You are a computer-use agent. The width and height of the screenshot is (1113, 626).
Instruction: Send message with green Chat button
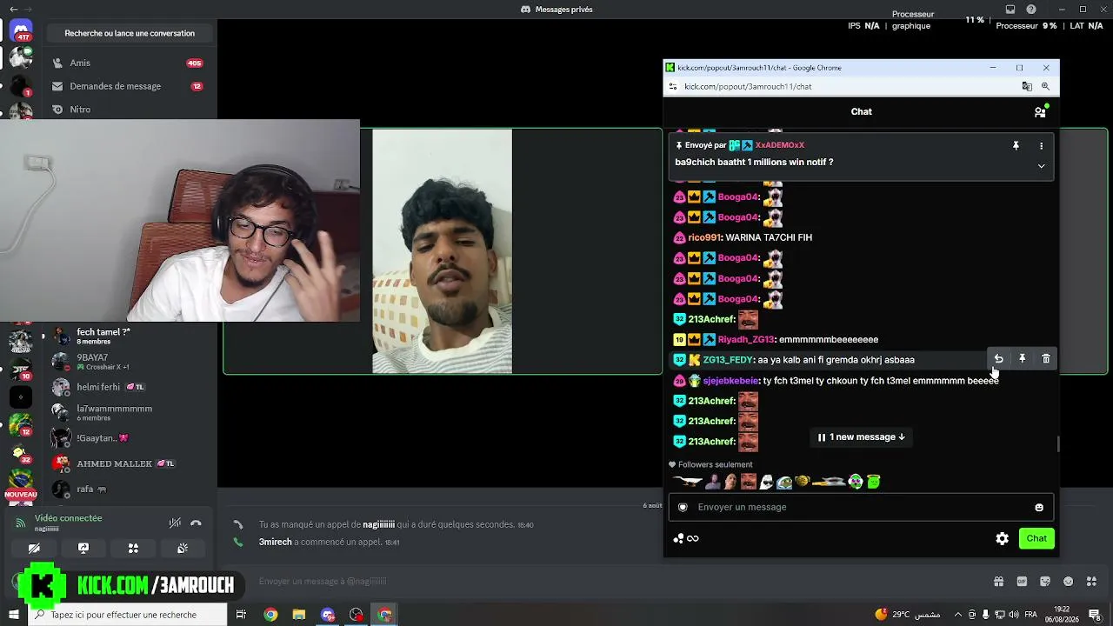(1036, 538)
